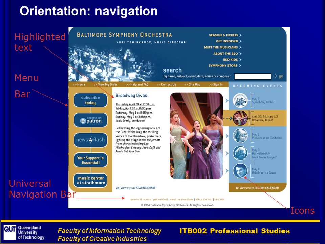Click April 29, 30, May 1, 2 event text
Viewport: 325px width, 244px height.
pyautogui.click(x=265, y=118)
